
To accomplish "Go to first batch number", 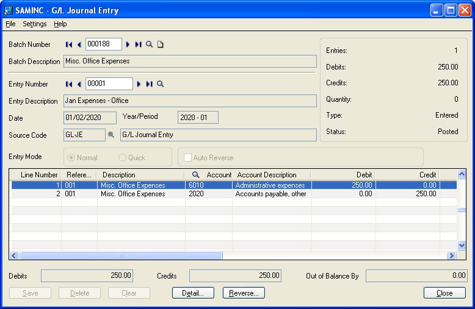I will pyautogui.click(x=69, y=44).
